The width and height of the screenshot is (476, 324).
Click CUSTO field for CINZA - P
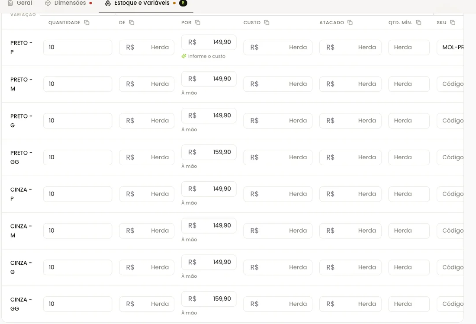click(278, 194)
